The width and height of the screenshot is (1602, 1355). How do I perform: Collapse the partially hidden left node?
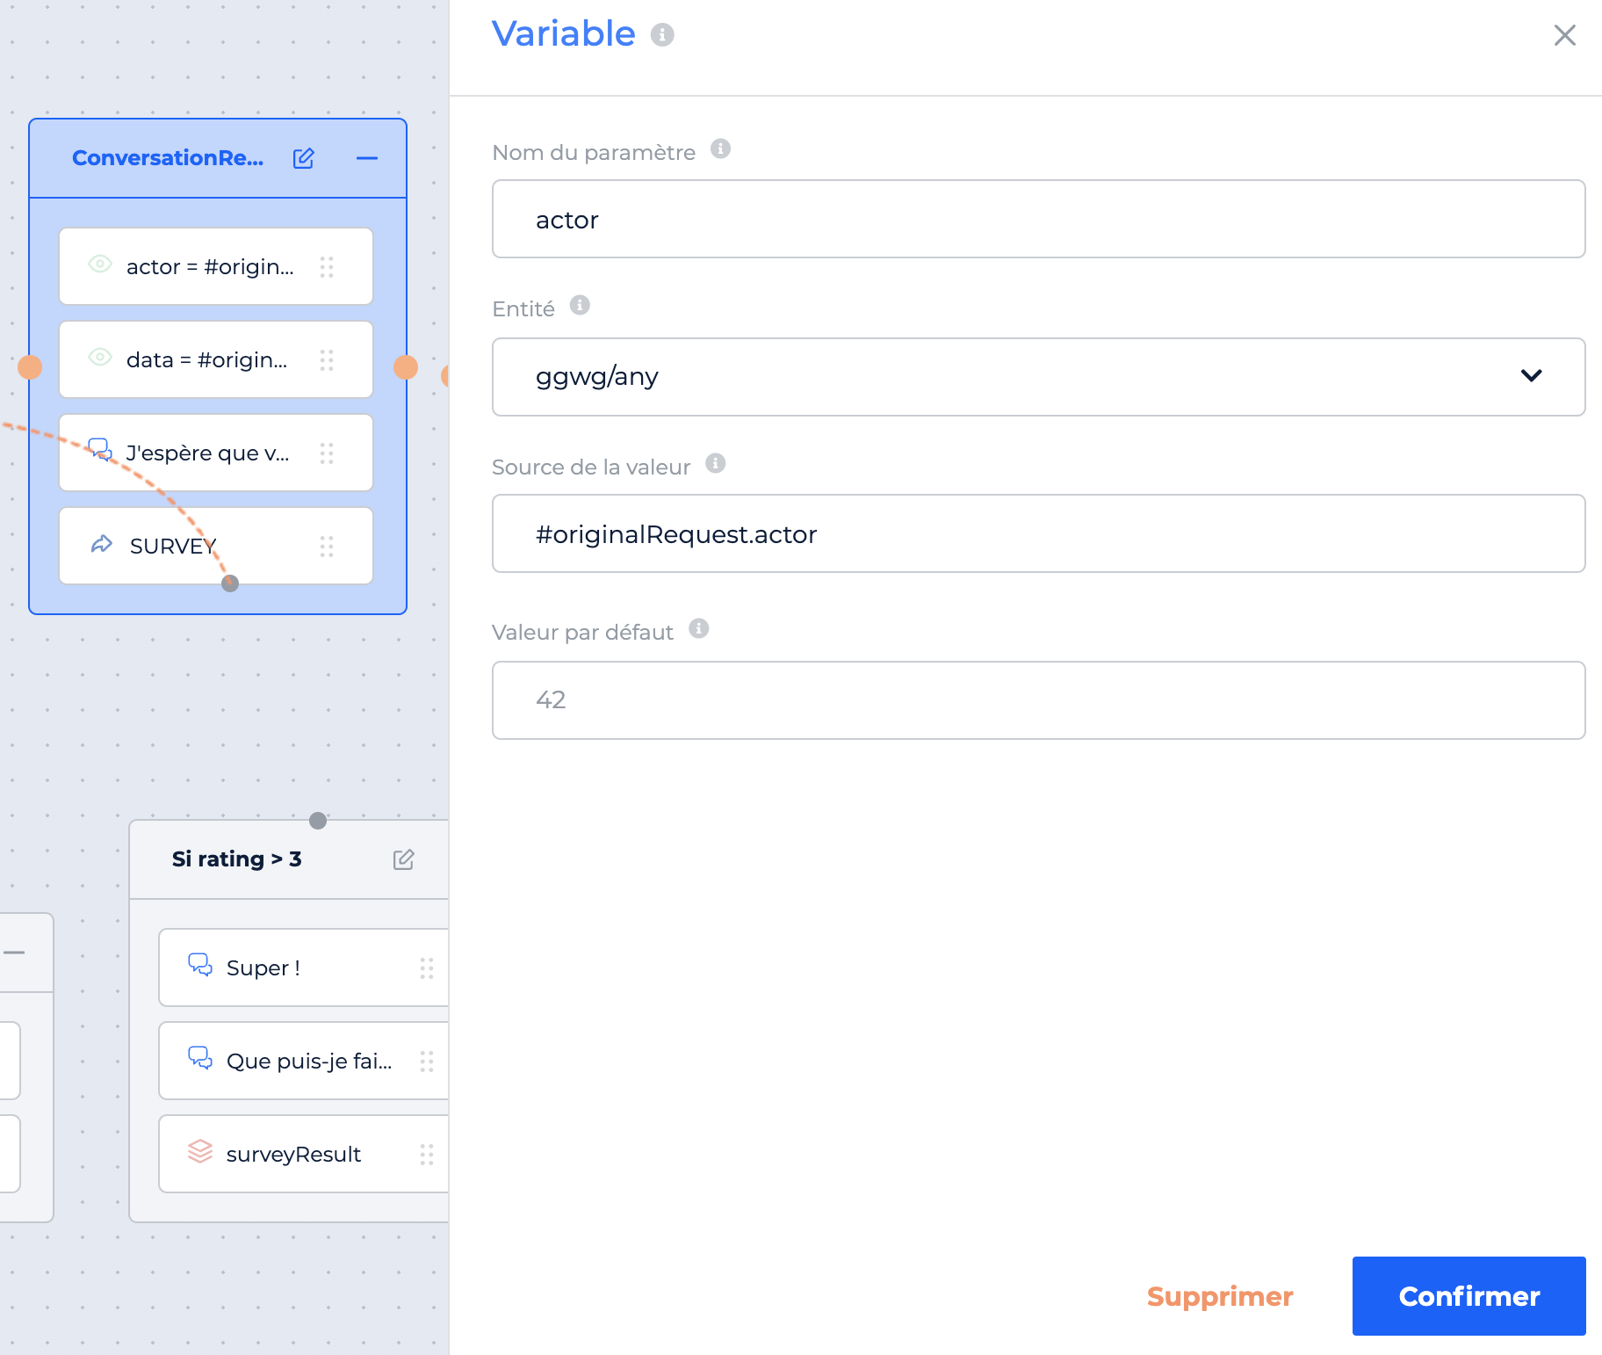click(x=14, y=953)
